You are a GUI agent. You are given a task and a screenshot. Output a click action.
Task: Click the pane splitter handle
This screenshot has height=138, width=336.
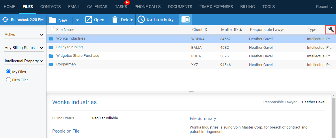pyautogui.click(x=191, y=92)
